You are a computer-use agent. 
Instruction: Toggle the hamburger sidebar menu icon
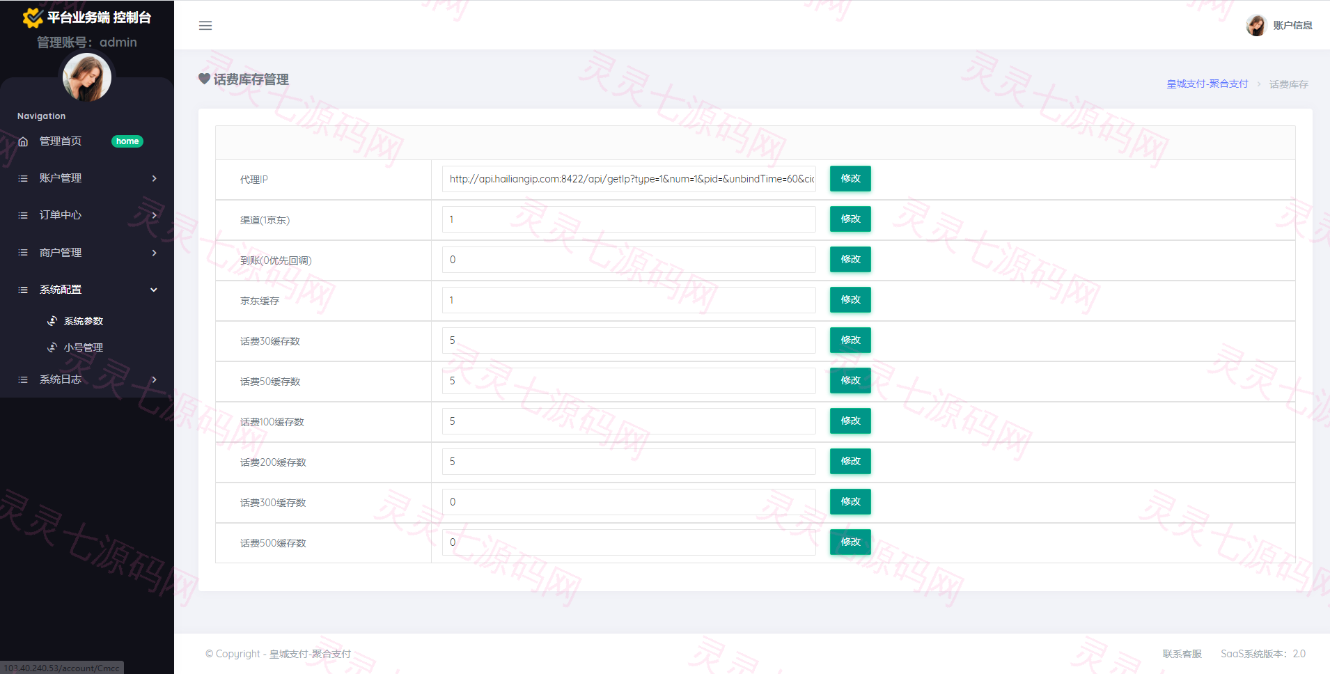coord(205,26)
